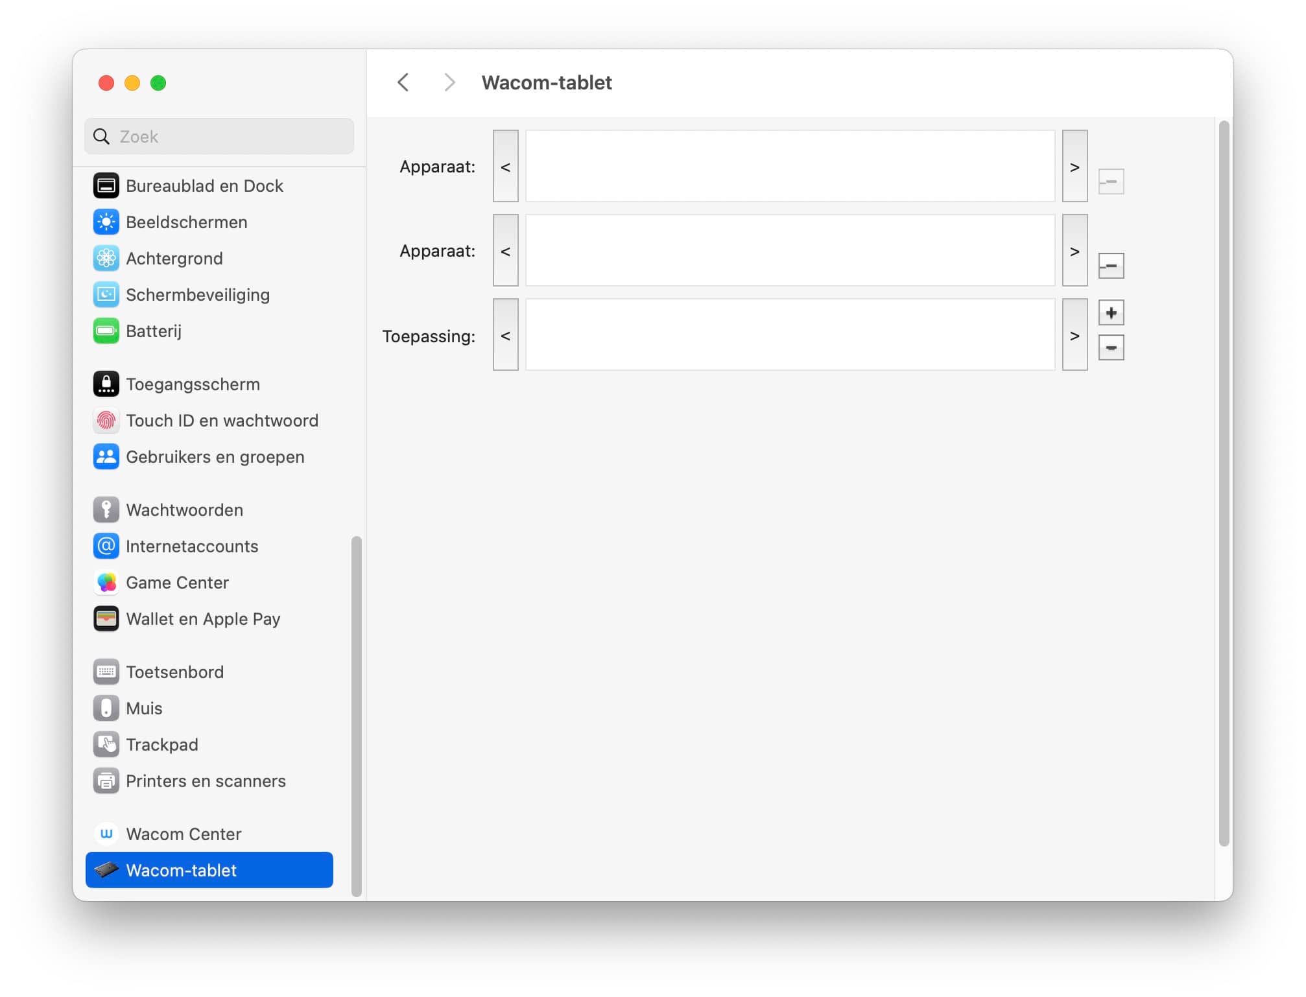Screen dimensions: 1306x997
Task: Open Touch ID fingerprint icon
Action: tap(106, 421)
